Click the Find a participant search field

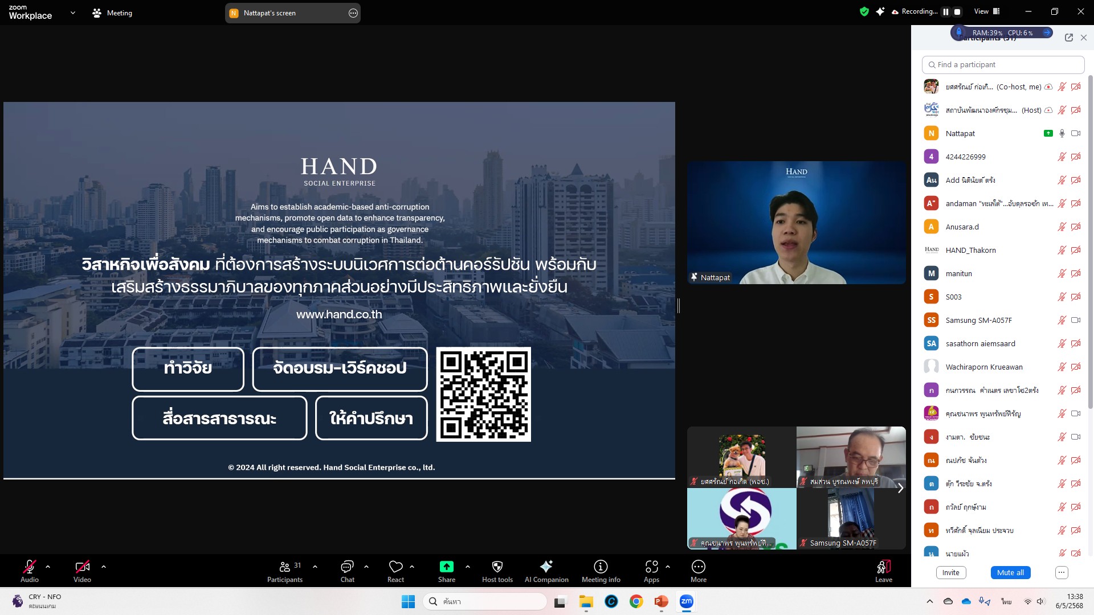click(1003, 65)
